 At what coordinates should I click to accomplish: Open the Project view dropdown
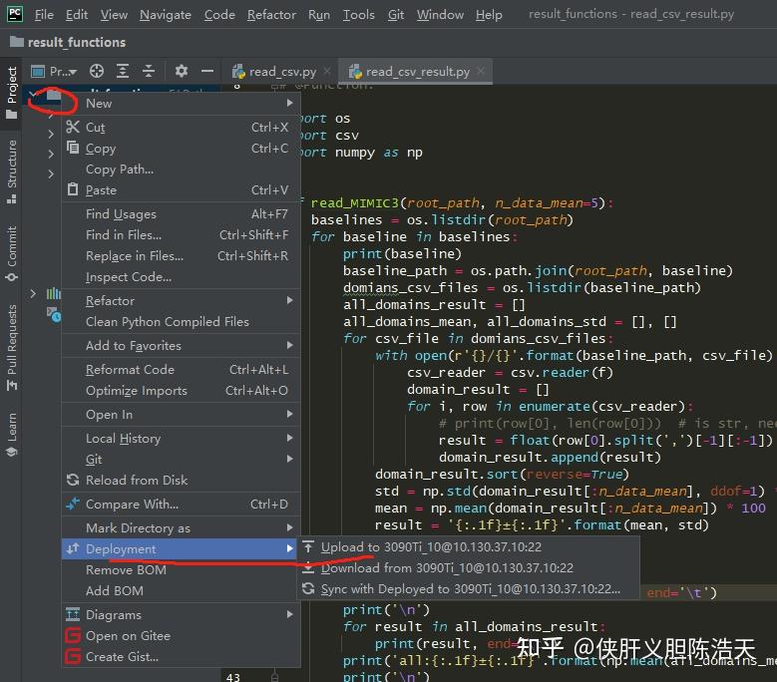pyautogui.click(x=54, y=72)
